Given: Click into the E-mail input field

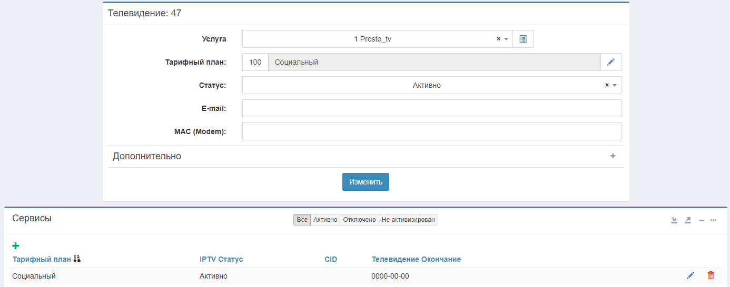Looking at the screenshot, I should pos(431,108).
